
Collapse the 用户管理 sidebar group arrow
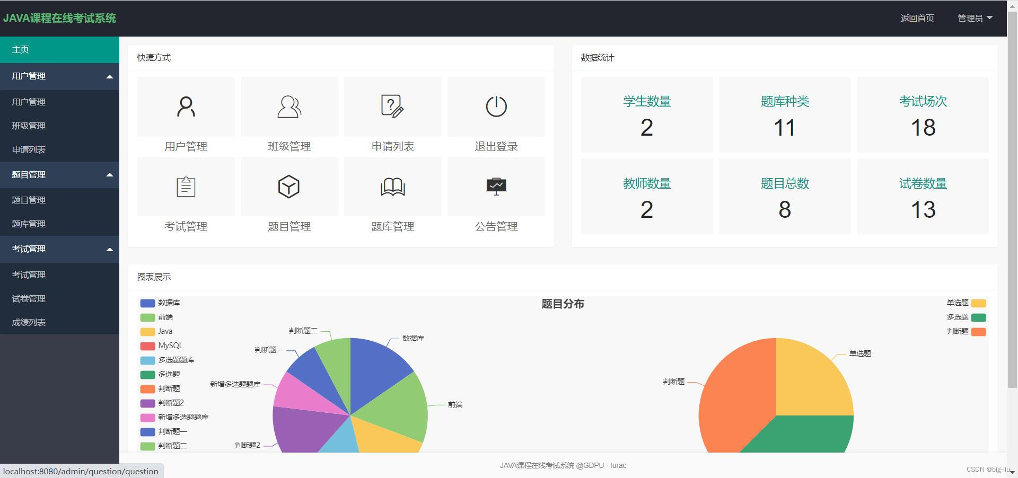point(110,77)
